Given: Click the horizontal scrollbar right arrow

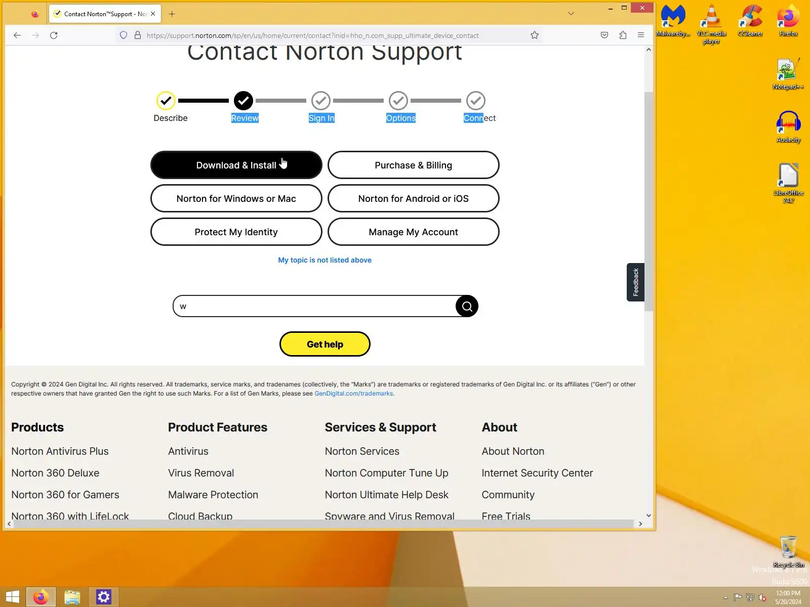Looking at the screenshot, I should 640,524.
